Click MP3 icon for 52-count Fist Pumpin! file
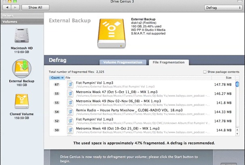 [70, 121]
